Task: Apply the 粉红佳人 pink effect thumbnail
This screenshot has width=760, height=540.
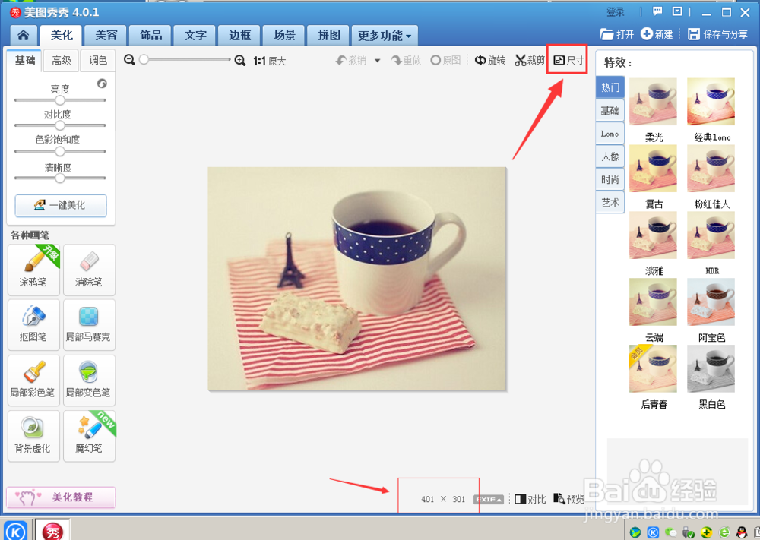Action: [711, 168]
